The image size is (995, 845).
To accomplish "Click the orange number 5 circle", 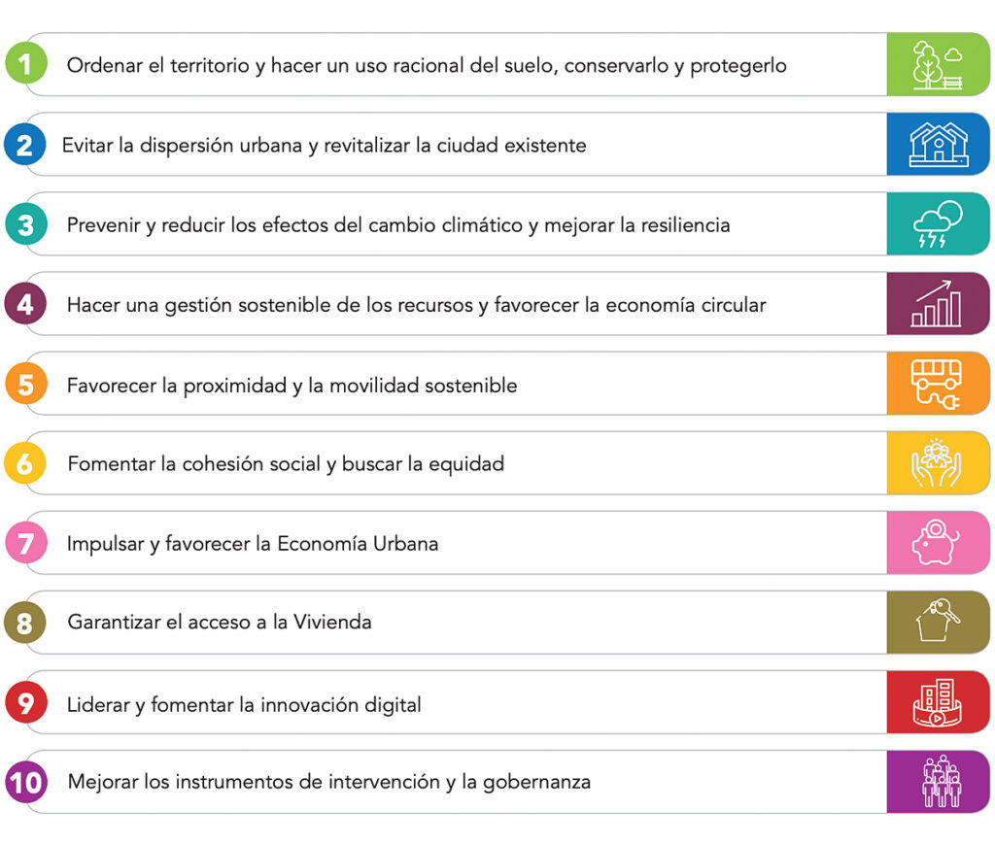I will pyautogui.click(x=25, y=385).
